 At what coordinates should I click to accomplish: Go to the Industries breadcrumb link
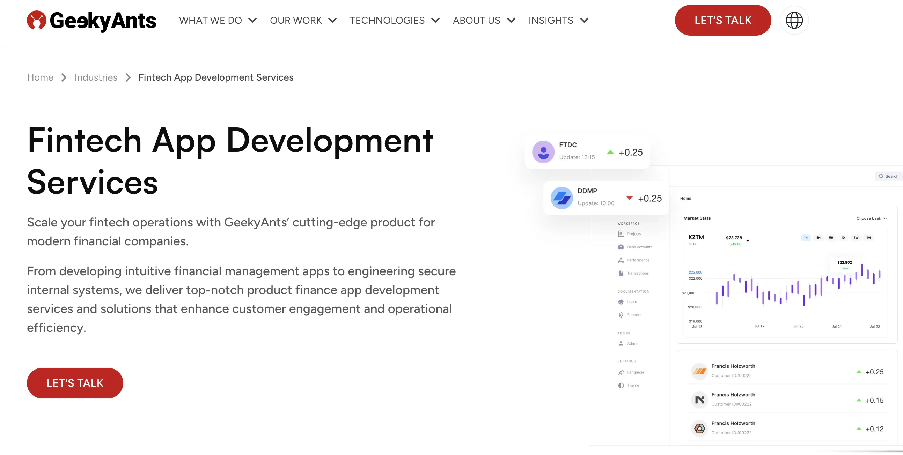96,77
